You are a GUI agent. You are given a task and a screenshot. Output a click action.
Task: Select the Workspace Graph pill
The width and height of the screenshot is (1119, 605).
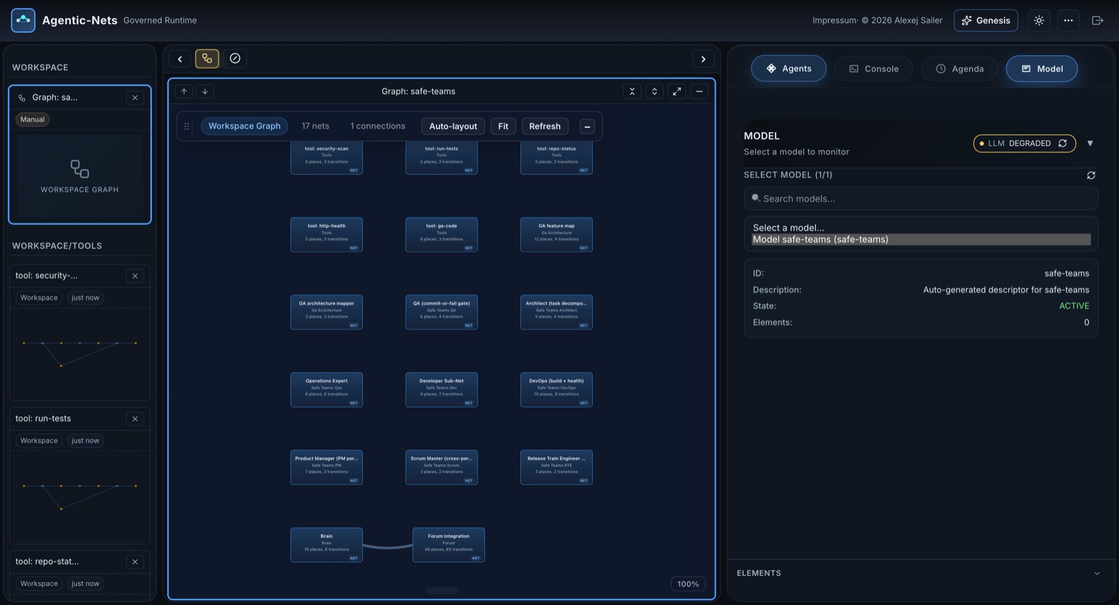point(244,126)
